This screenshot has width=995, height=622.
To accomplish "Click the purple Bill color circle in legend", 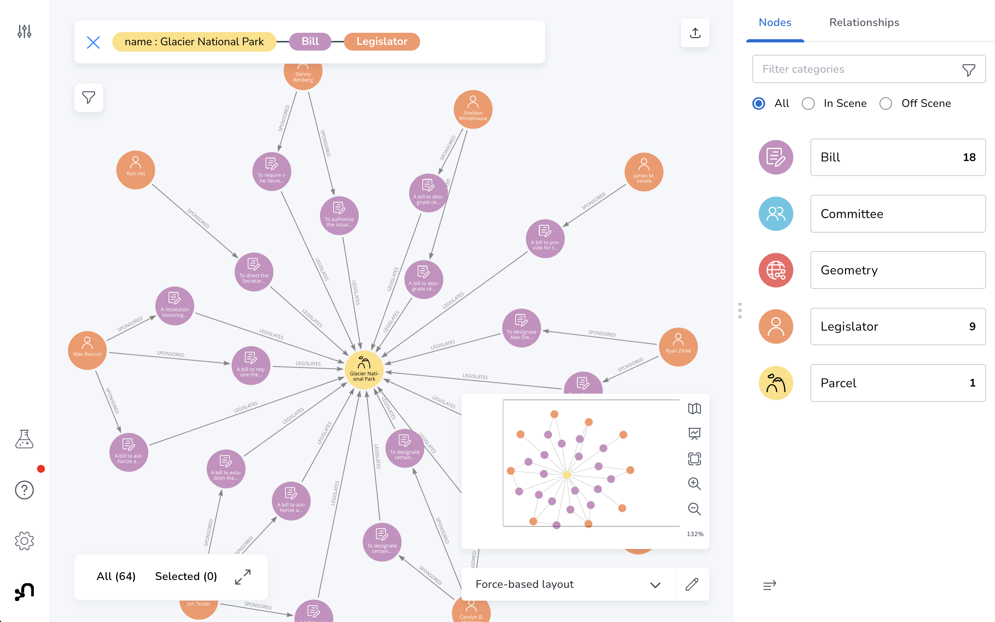I will pos(776,157).
